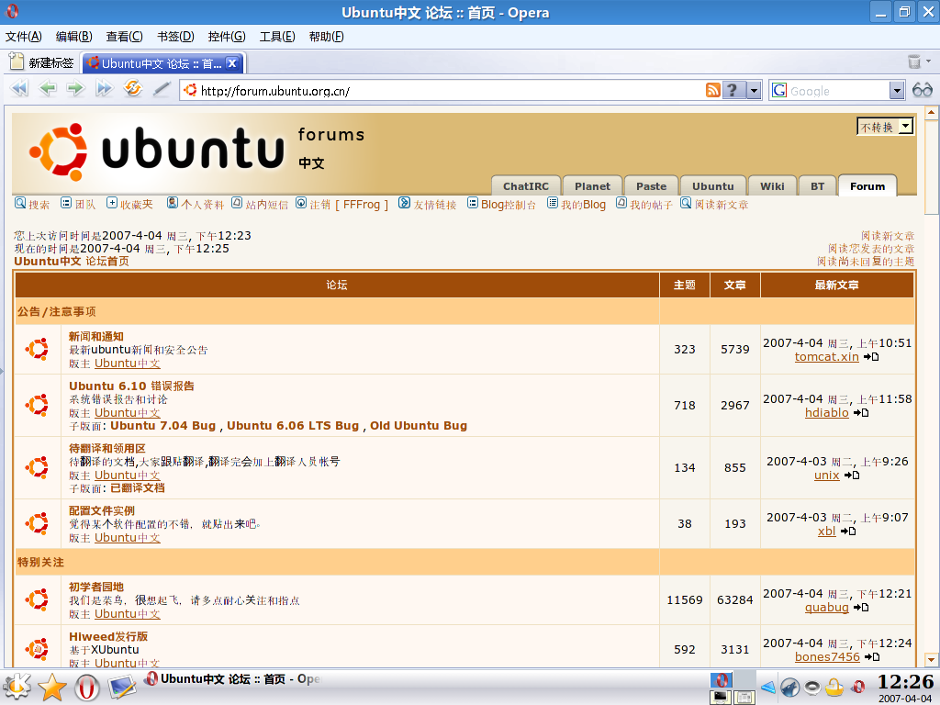Click forum icon beside 待翻译和领用区

pos(37,467)
